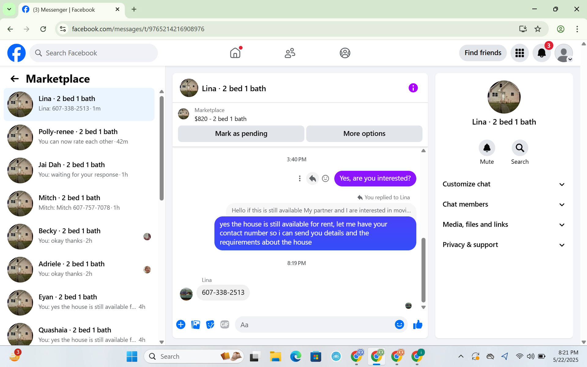Open a new browser tab
The height and width of the screenshot is (367, 587).
tap(134, 9)
